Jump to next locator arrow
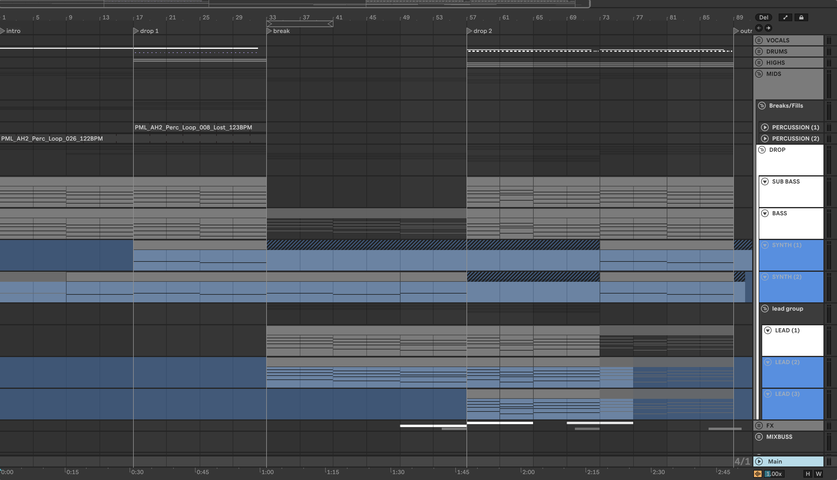The height and width of the screenshot is (480, 837). pos(768,28)
